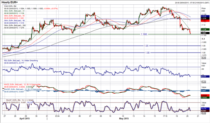Click the Auto button in RSI panel

[x=204, y=82]
